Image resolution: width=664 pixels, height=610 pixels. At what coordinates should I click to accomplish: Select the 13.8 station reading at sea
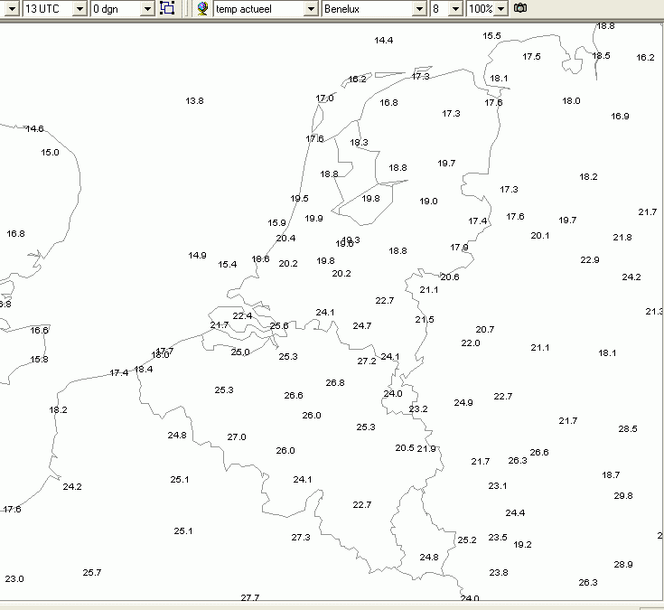194,101
